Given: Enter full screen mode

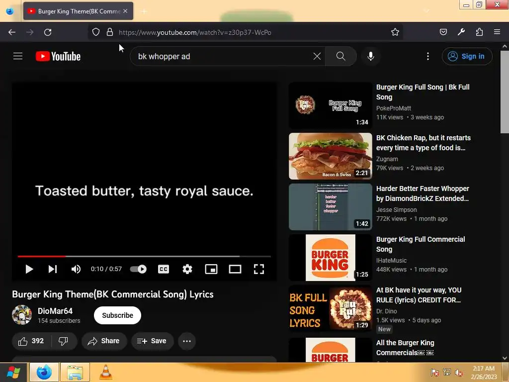Looking at the screenshot, I should coord(258,269).
